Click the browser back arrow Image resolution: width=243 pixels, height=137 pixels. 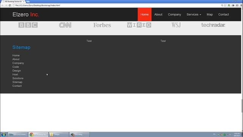(x=3, y=5)
